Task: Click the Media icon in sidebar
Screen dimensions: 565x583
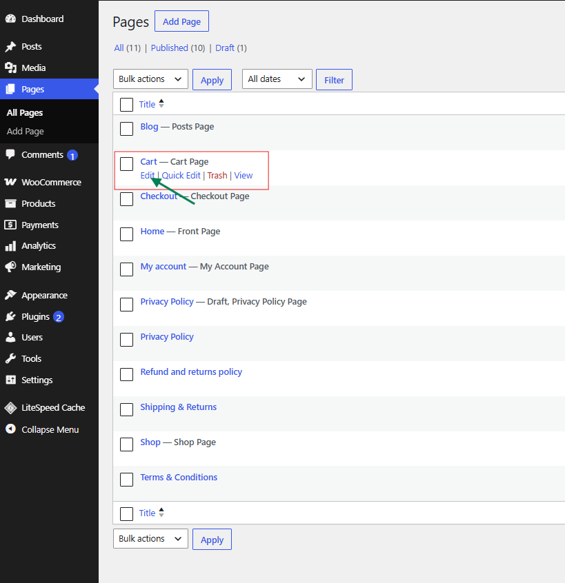Action: point(10,68)
